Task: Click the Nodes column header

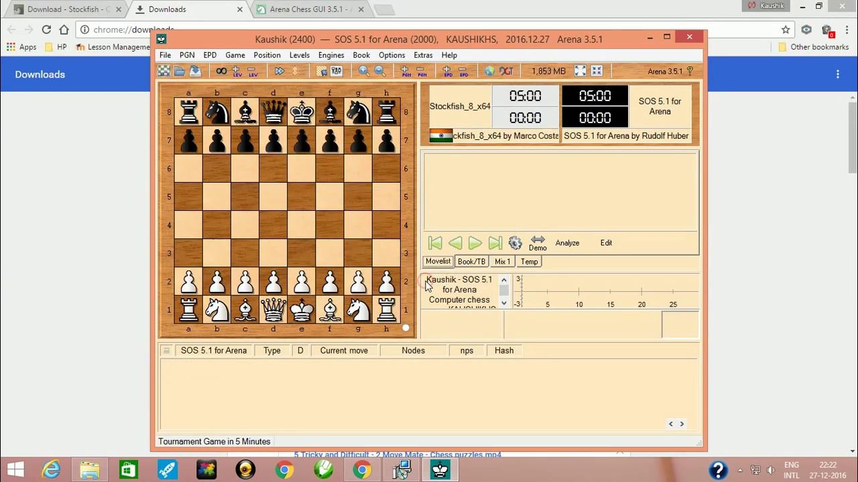Action: (413, 351)
